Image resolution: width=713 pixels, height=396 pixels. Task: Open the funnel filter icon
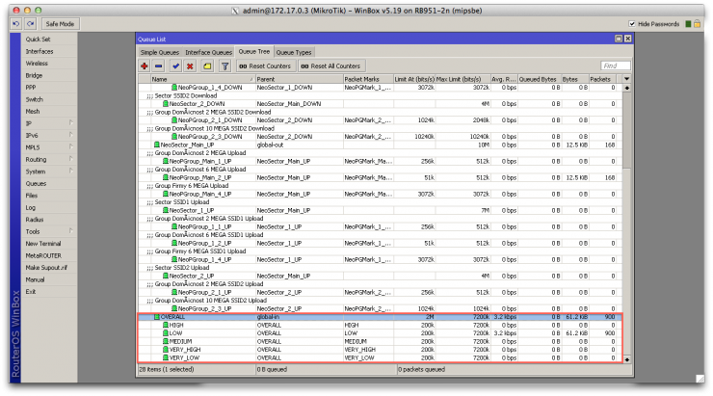pyautogui.click(x=225, y=66)
